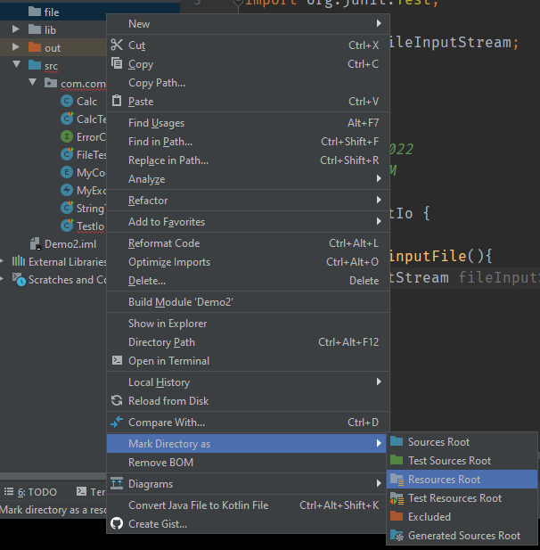This screenshot has height=550, width=540.
Task: Click the Calc class icon in tree
Action: [67, 101]
